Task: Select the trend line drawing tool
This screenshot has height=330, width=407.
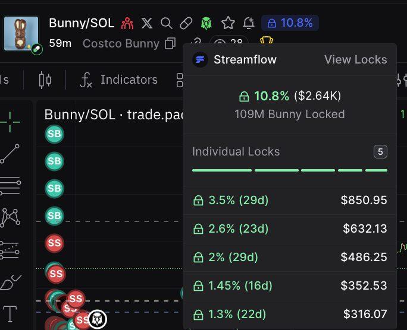Action: (x=10, y=154)
